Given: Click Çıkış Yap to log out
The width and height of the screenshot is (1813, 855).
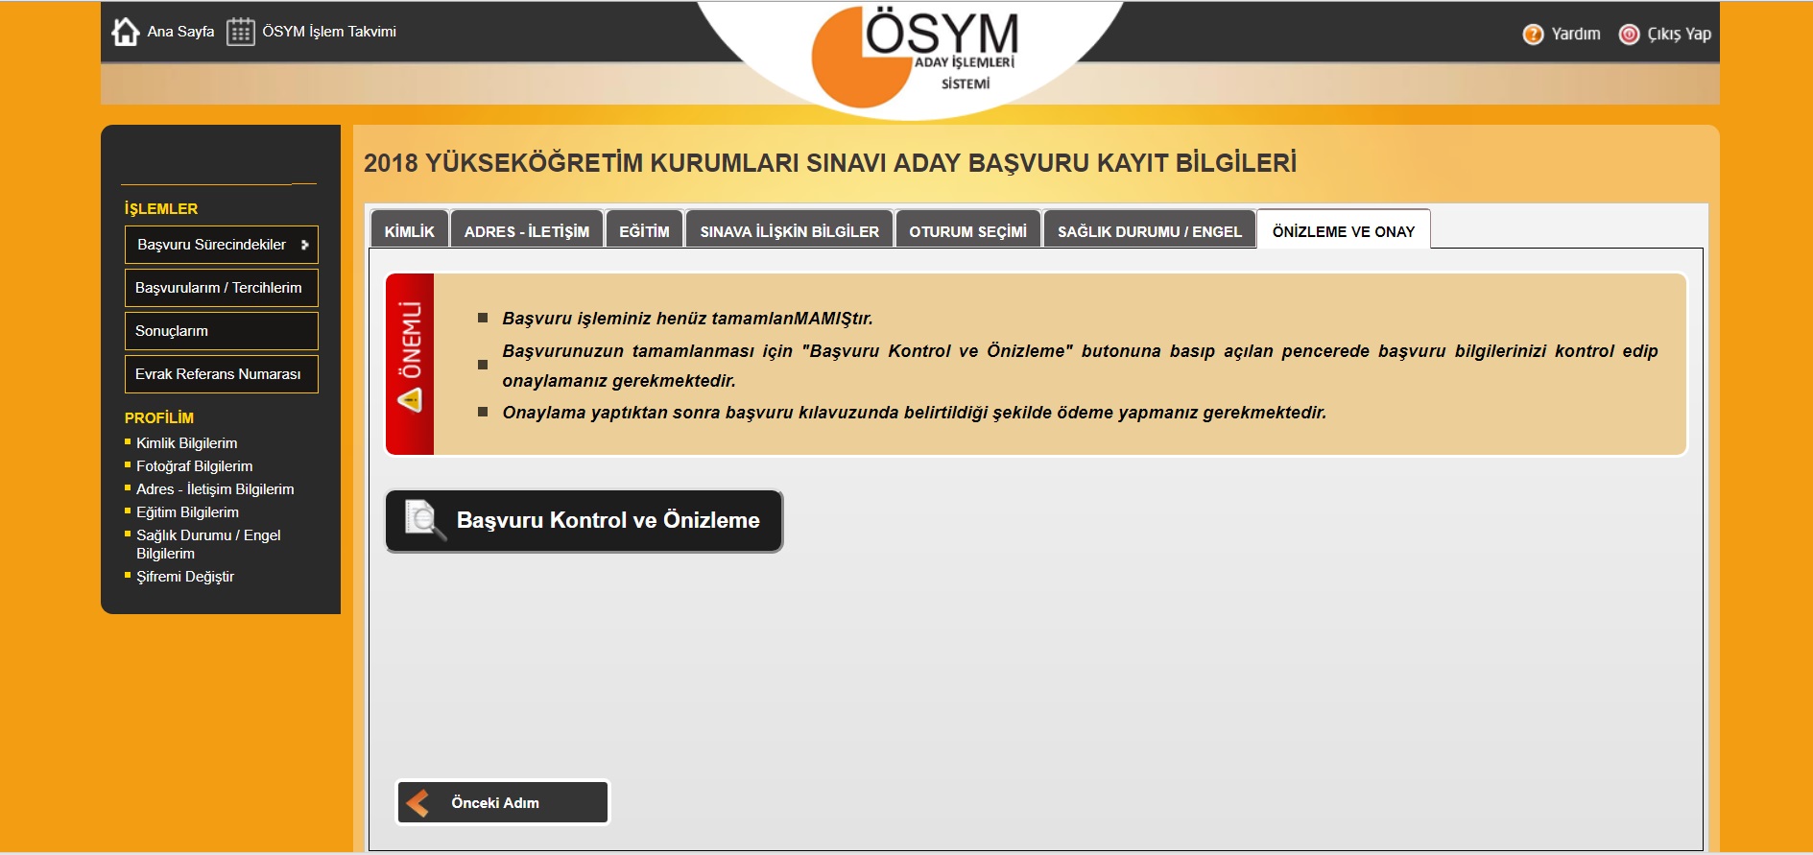Looking at the screenshot, I should (x=1679, y=35).
